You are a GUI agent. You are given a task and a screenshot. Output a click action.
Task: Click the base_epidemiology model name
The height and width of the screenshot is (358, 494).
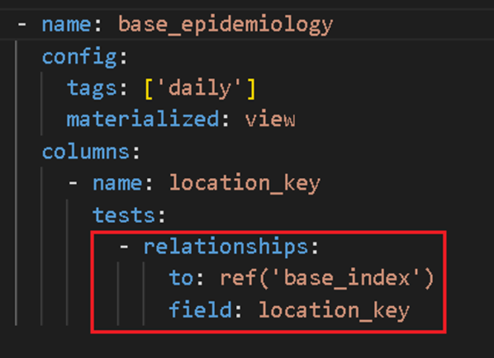click(x=225, y=25)
